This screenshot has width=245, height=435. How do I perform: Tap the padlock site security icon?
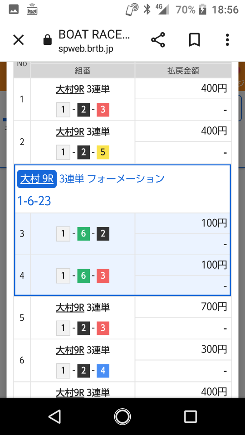point(48,40)
